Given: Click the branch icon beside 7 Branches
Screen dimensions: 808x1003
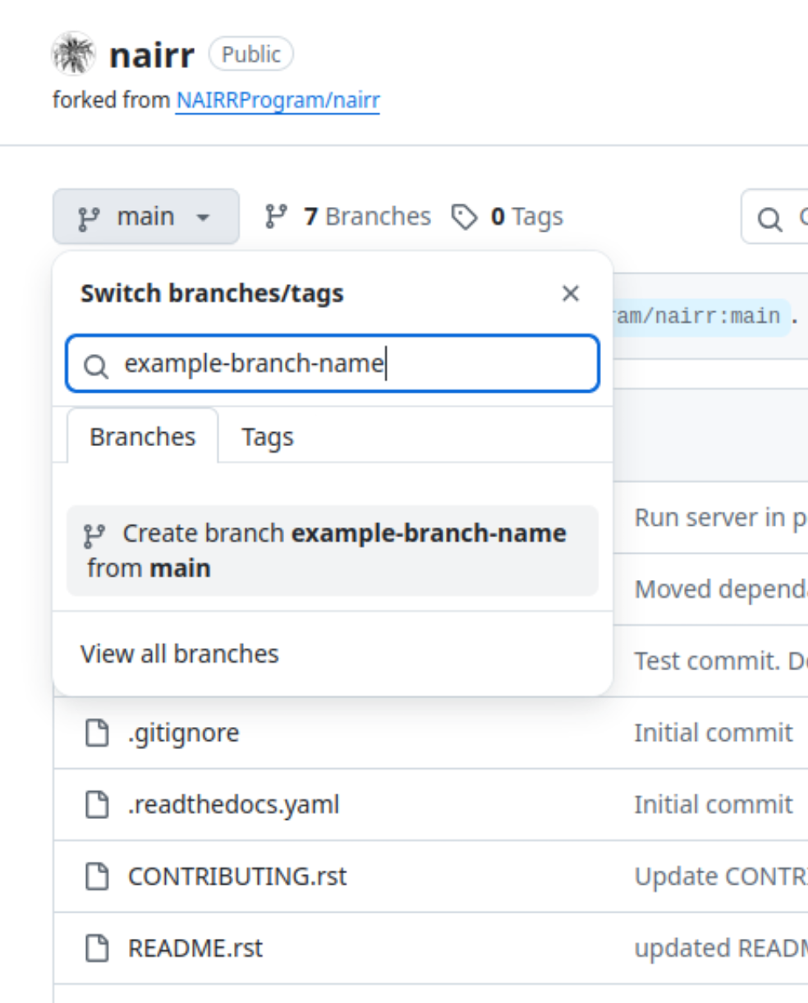Looking at the screenshot, I should [276, 217].
